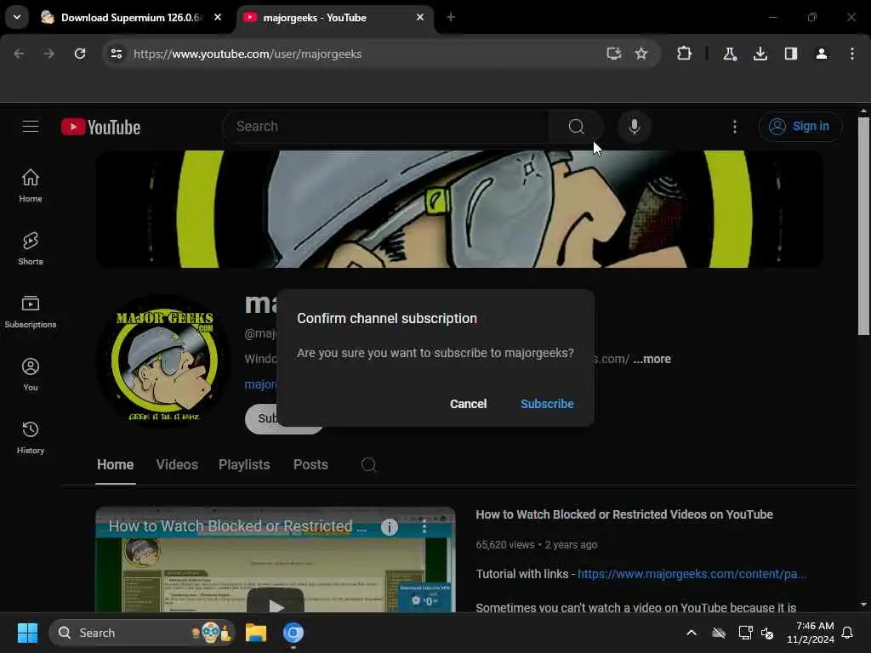Image resolution: width=871 pixels, height=653 pixels.
Task: Open History in the sidebar
Action: (31, 438)
